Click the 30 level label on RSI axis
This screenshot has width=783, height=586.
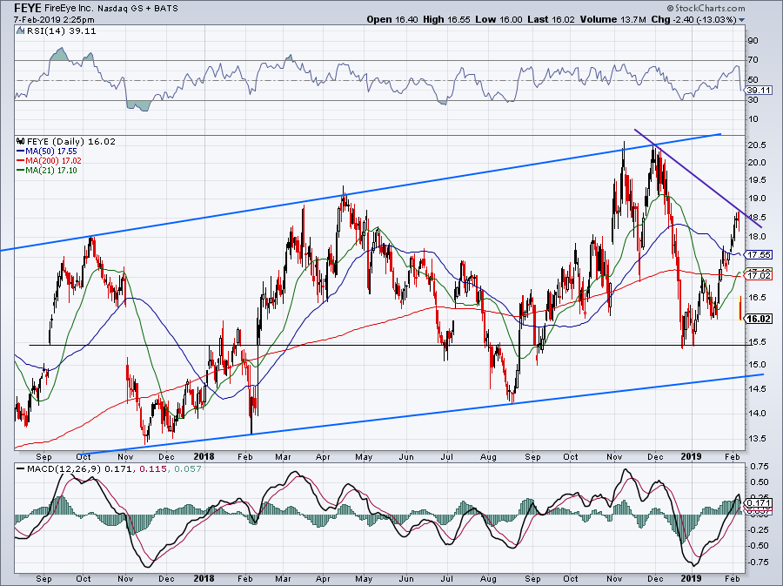(x=753, y=99)
